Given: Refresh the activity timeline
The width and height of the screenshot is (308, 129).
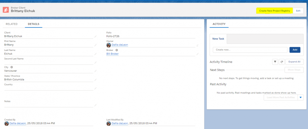Looking at the screenshot, I should (x=281, y=62).
